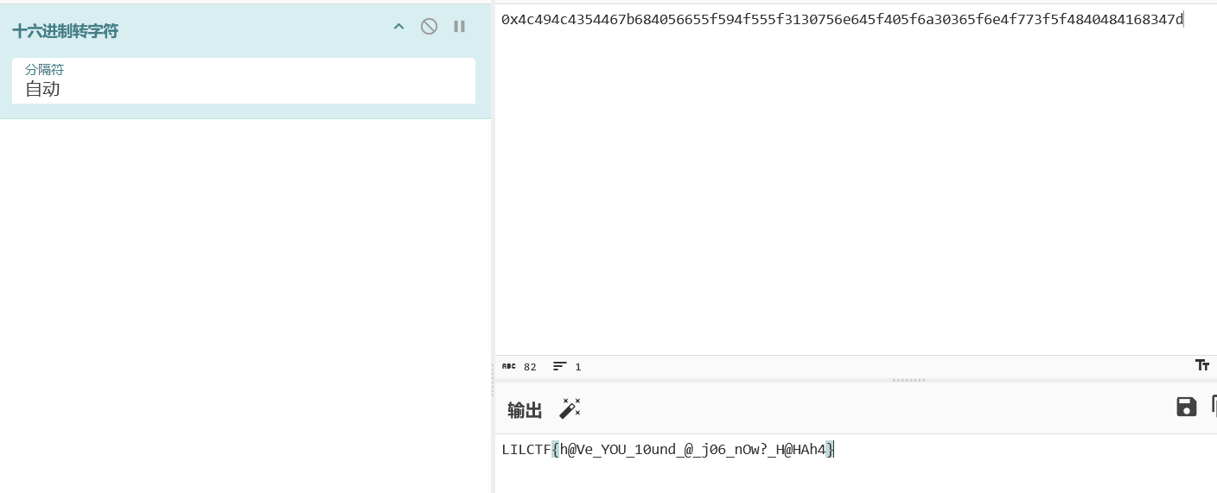
Task: Click into the hex input text
Action: [x=841, y=20]
